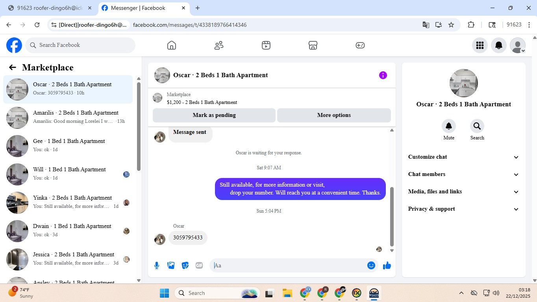Open the browser Extensions puzzle icon
Image resolution: width=537 pixels, height=302 pixels.
[x=471, y=25]
